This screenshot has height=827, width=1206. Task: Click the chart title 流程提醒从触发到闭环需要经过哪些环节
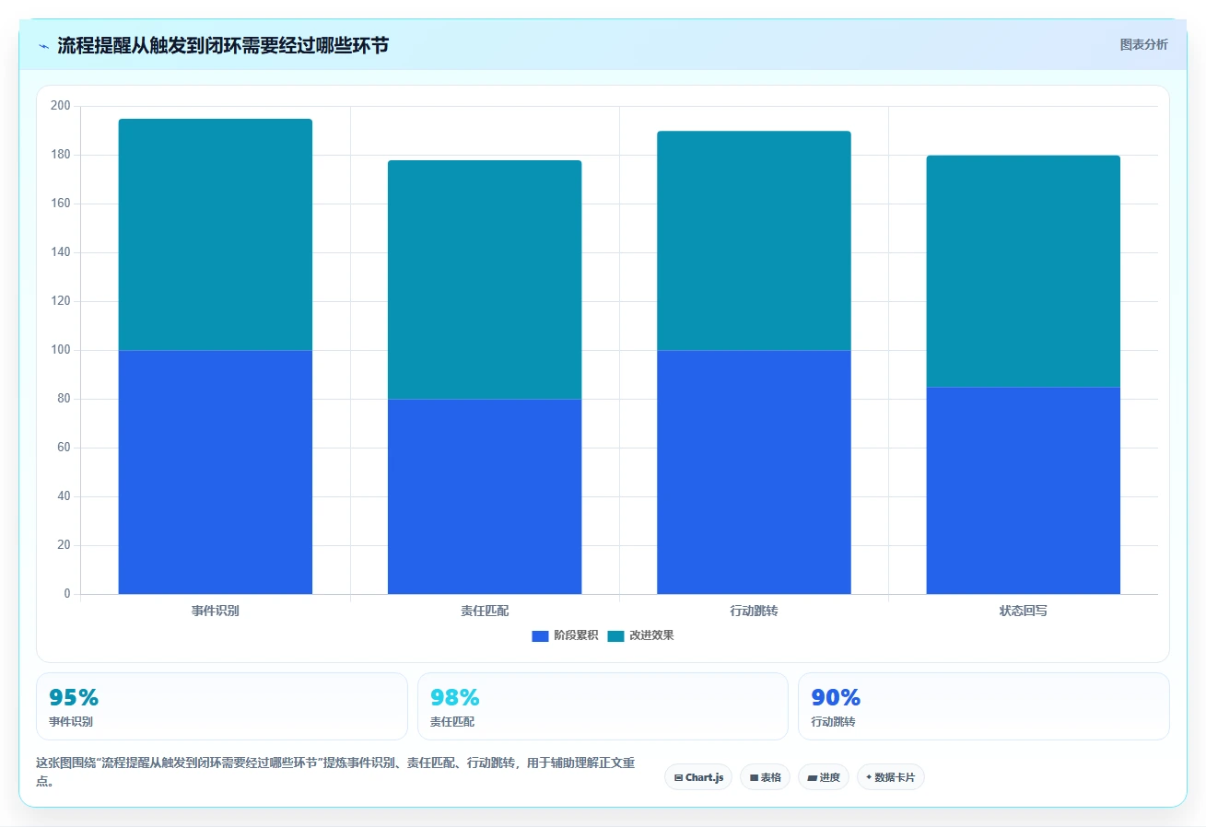point(223,45)
